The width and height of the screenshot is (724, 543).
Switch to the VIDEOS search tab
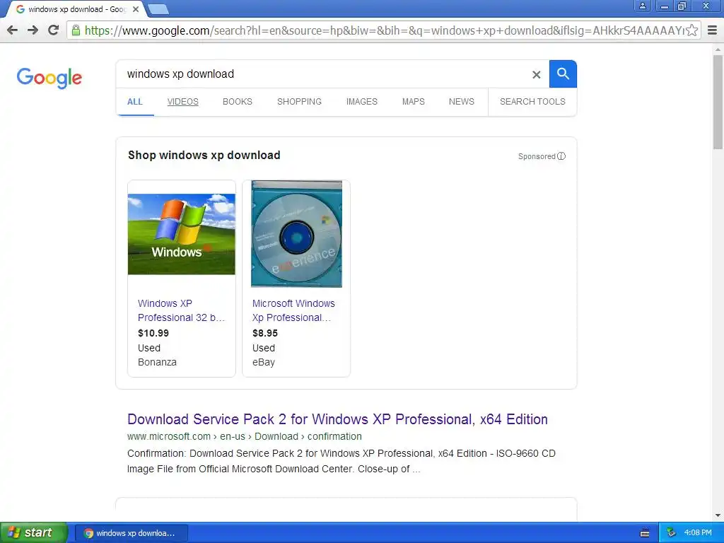tap(183, 102)
